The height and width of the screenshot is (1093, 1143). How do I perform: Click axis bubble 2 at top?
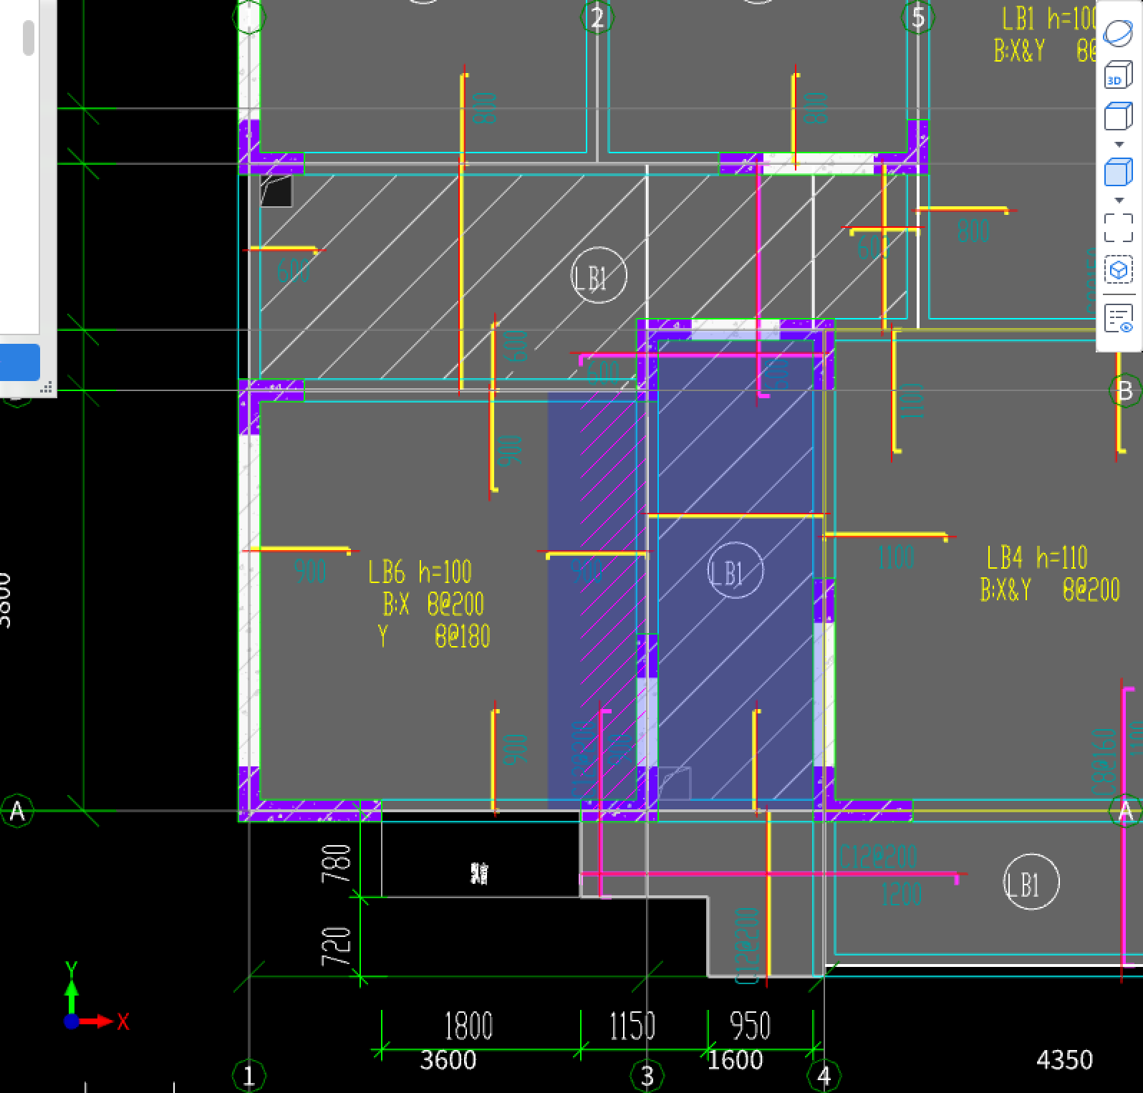(x=597, y=16)
